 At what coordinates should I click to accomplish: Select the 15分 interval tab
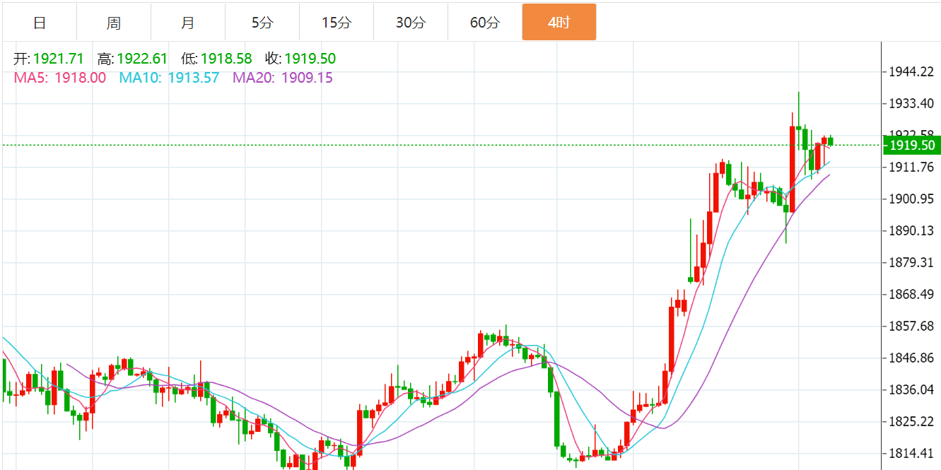pyautogui.click(x=337, y=23)
